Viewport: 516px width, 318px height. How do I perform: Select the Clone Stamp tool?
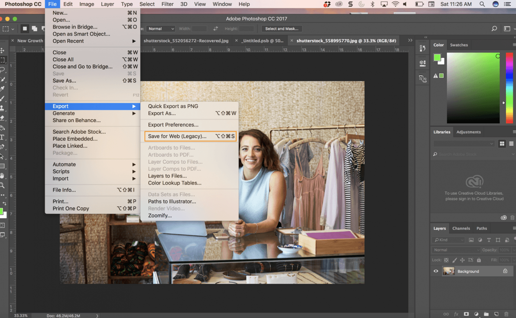pyautogui.click(x=2, y=108)
